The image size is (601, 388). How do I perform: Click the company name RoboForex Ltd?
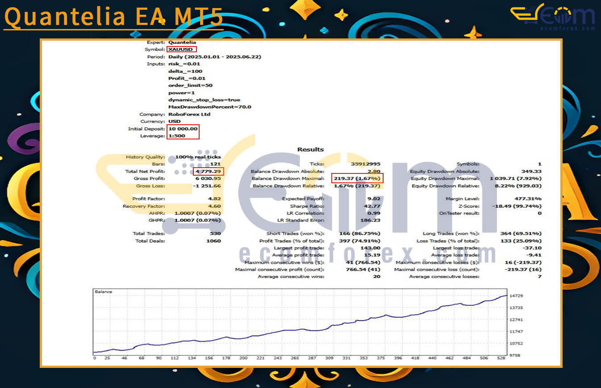(189, 114)
